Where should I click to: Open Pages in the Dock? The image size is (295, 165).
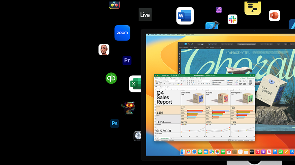[x=286, y=152]
